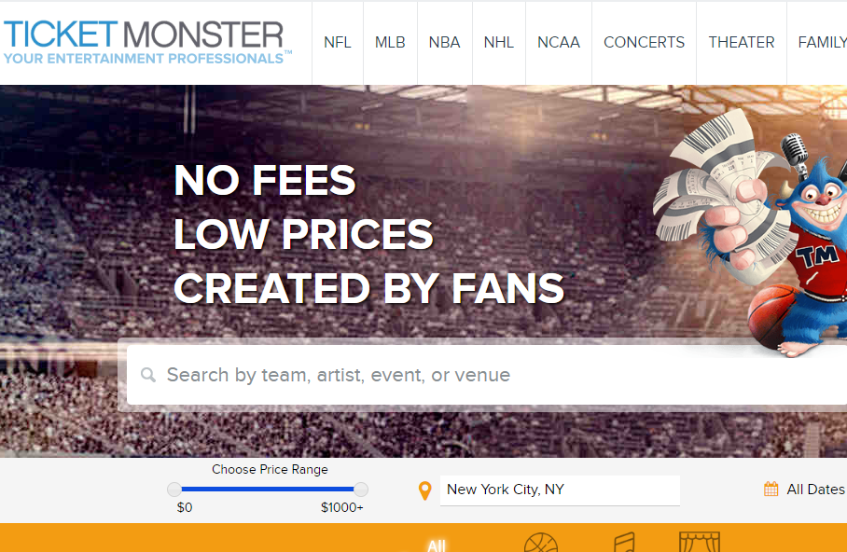Viewport: 847px width, 552px height.
Task: Click the maximum price slider handle
Action: pos(361,490)
